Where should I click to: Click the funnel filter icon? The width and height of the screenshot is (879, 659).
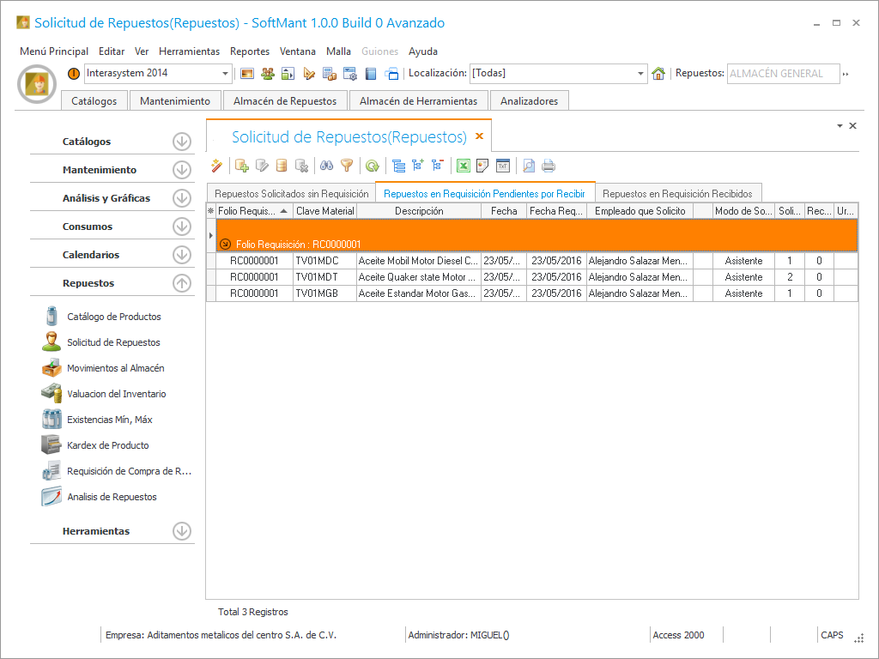click(x=347, y=166)
